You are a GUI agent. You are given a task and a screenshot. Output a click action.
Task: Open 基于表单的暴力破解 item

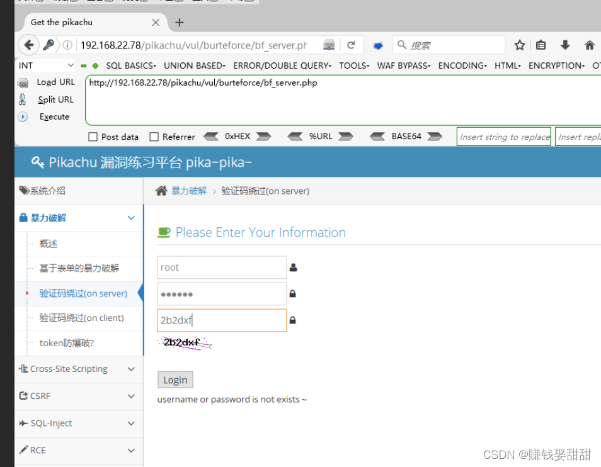(x=79, y=268)
